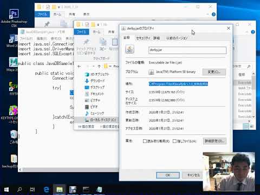Launch Edge browser from the taskbar
260x195 pixels.
pos(47,190)
